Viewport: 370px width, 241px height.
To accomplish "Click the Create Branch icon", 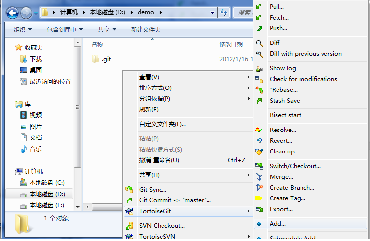I will 259,188.
